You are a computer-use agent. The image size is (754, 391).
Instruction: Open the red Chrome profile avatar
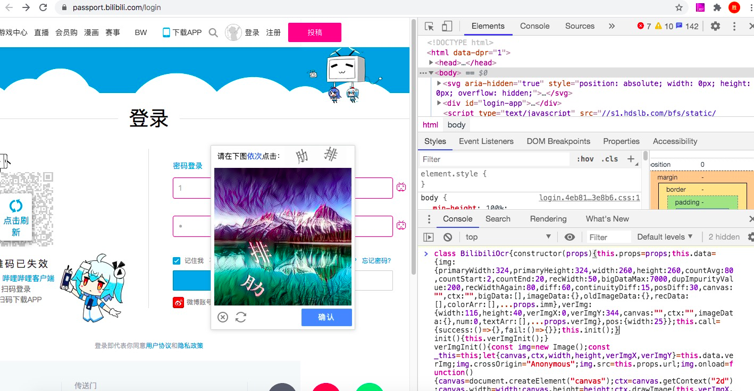pos(734,7)
